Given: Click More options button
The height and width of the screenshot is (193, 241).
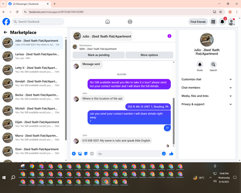Looking at the screenshot, I should click(x=149, y=55).
